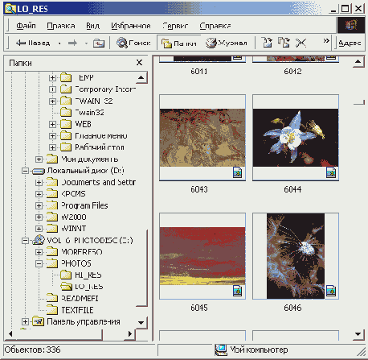Open the Файл menu

(x=26, y=26)
